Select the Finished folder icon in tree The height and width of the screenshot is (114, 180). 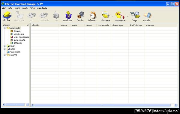[x=8, y=49]
